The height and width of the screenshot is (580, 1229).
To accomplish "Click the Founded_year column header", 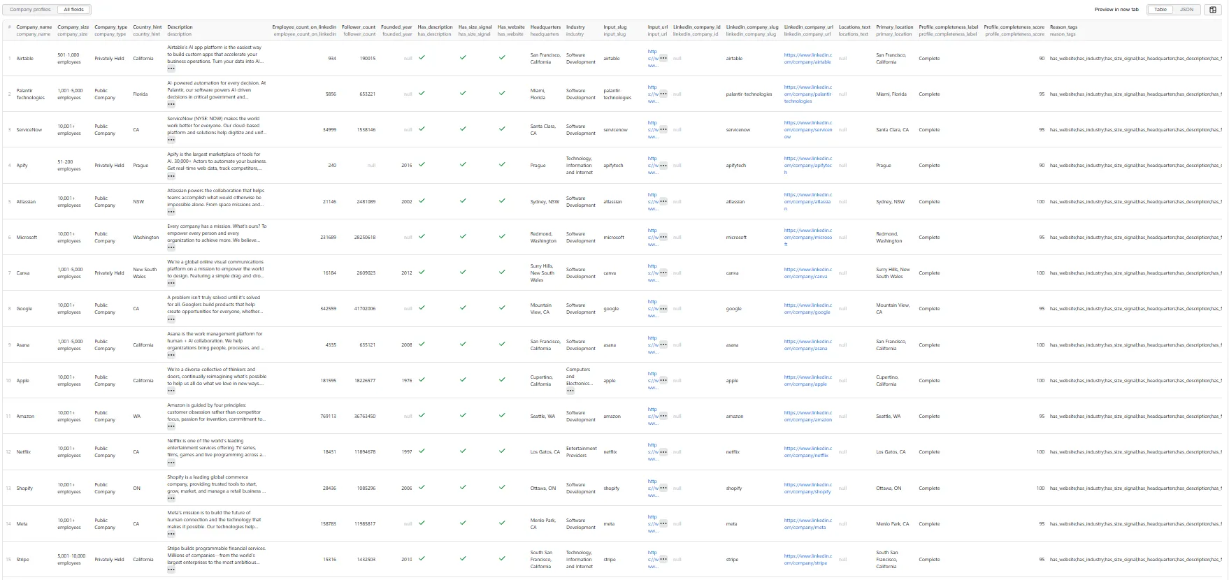I will tap(397, 30).
